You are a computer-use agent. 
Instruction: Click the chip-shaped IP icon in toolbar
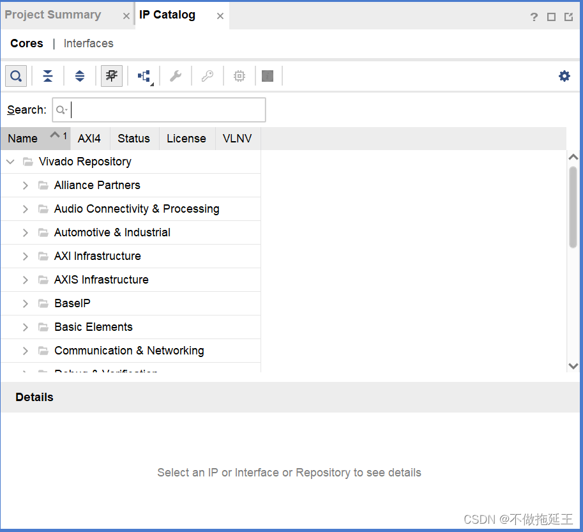tap(239, 76)
